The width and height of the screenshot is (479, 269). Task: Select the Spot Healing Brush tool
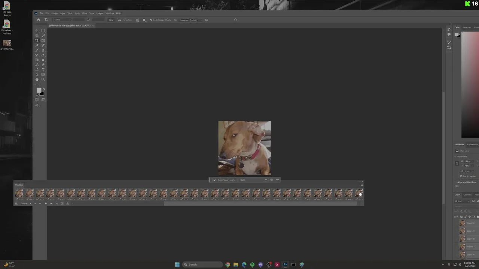click(x=43, y=45)
